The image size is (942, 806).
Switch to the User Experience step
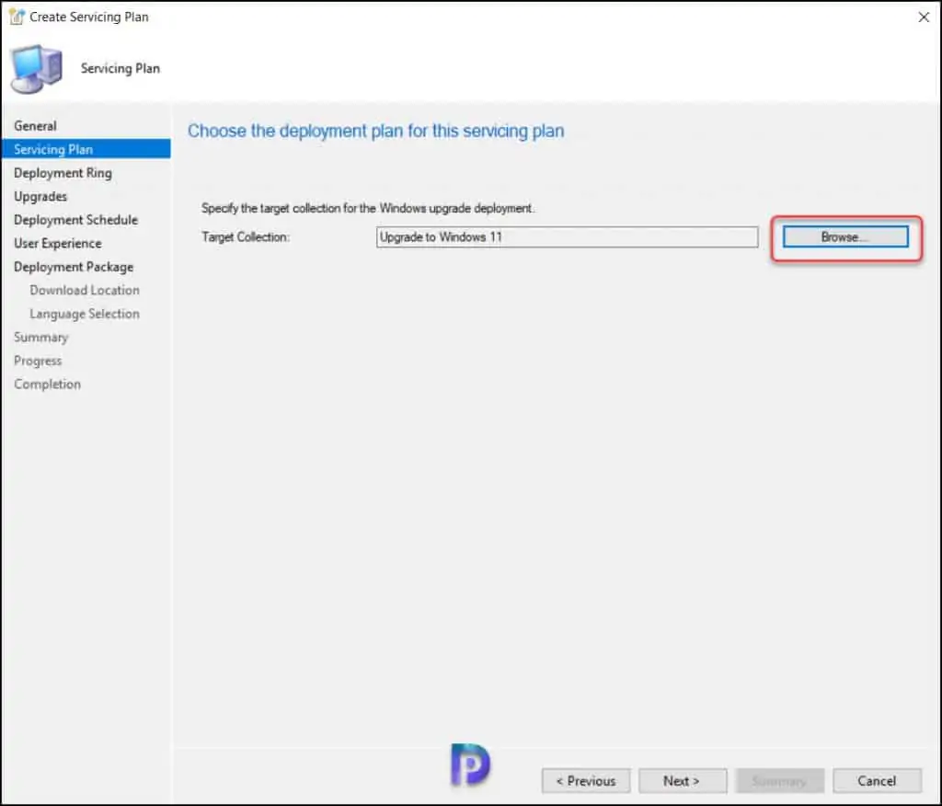(x=58, y=244)
